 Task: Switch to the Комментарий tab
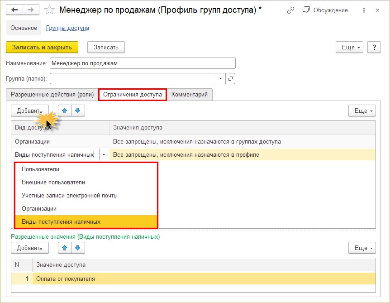coord(189,95)
